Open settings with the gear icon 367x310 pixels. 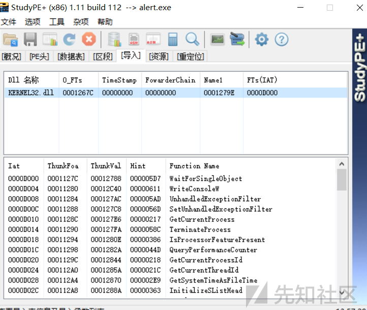pyautogui.click(x=262, y=39)
